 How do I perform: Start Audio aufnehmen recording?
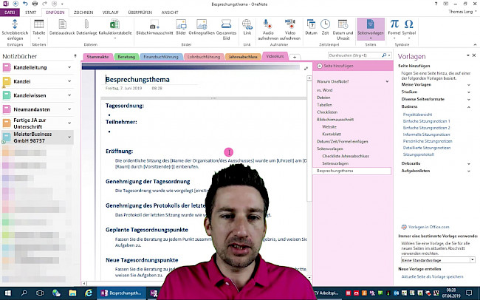coord(269,30)
